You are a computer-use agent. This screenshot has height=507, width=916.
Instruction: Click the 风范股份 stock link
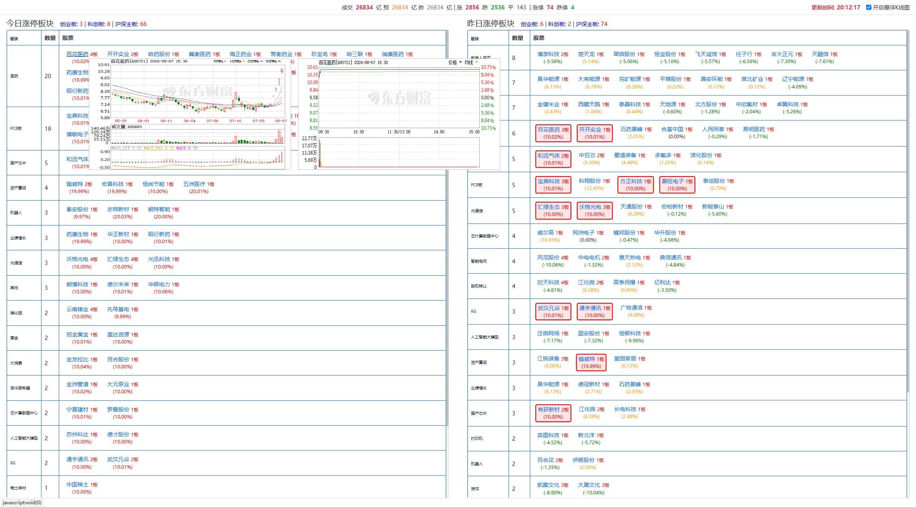548,257
